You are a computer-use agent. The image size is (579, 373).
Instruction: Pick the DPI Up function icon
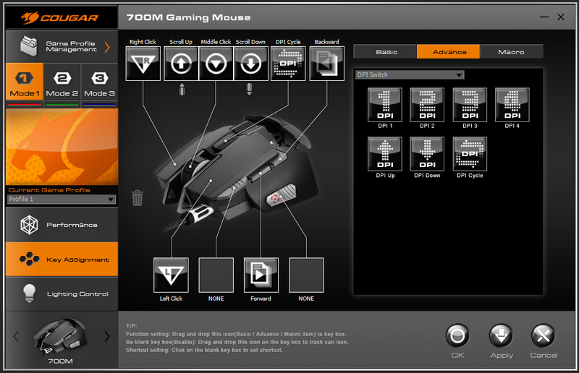(385, 154)
